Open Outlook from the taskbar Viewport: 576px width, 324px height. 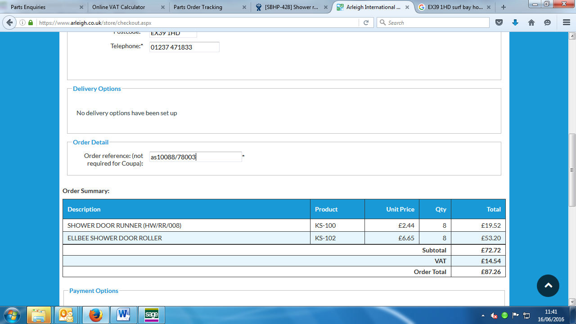pyautogui.click(x=66, y=315)
